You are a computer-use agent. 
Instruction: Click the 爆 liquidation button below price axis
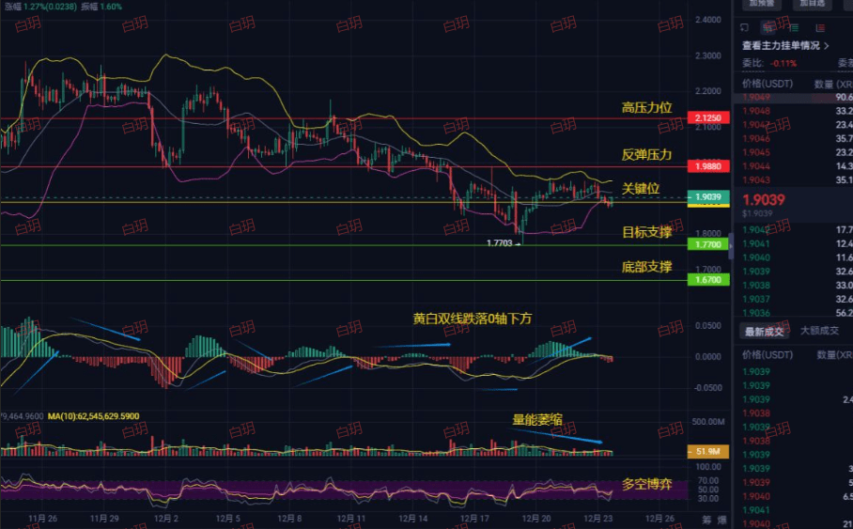click(x=721, y=520)
